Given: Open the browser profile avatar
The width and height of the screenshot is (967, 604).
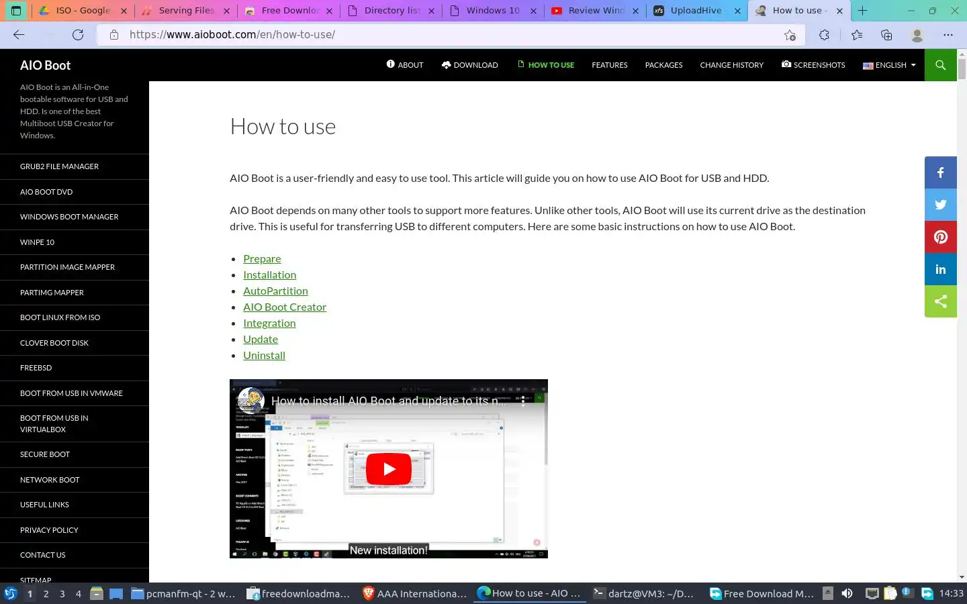Looking at the screenshot, I should coord(917,35).
